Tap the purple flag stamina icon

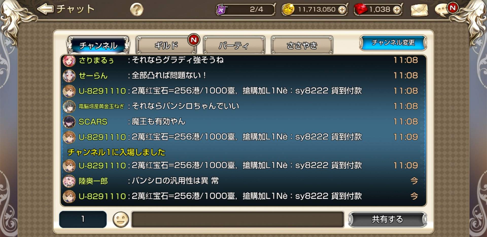pos(221,10)
